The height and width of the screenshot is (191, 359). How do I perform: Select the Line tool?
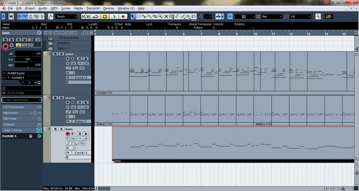pos(183,16)
